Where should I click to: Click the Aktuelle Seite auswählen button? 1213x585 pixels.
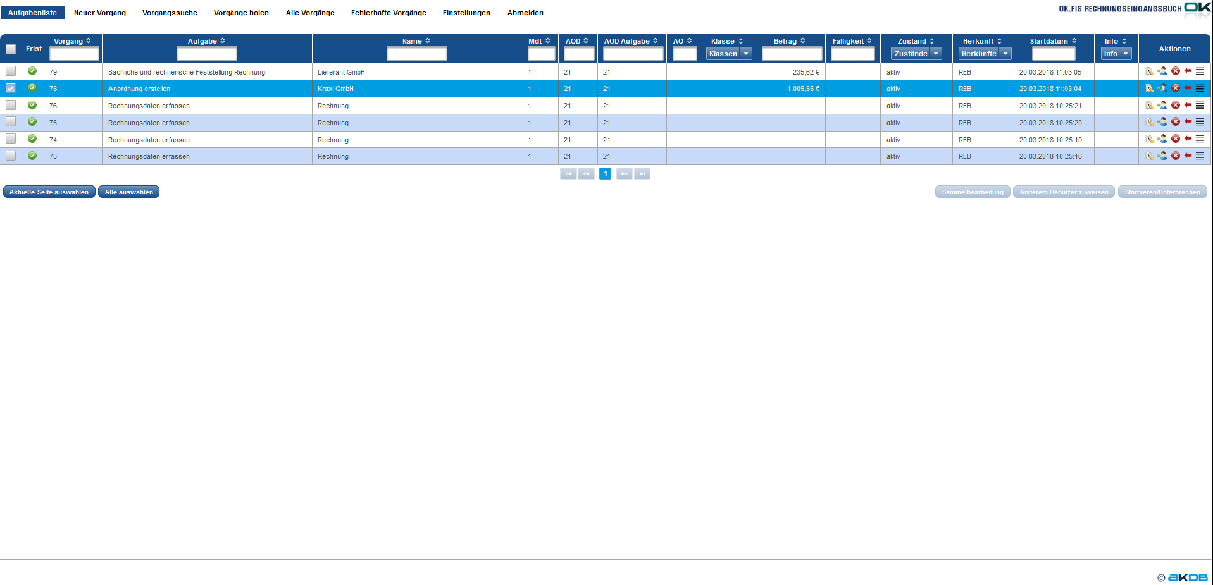click(49, 192)
